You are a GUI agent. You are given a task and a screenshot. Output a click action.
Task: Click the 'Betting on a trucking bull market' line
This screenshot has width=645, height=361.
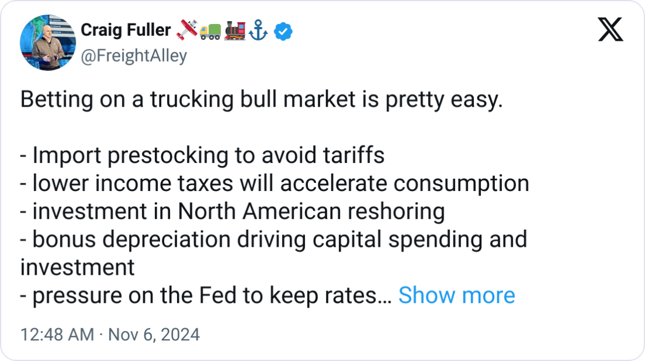[x=262, y=100]
